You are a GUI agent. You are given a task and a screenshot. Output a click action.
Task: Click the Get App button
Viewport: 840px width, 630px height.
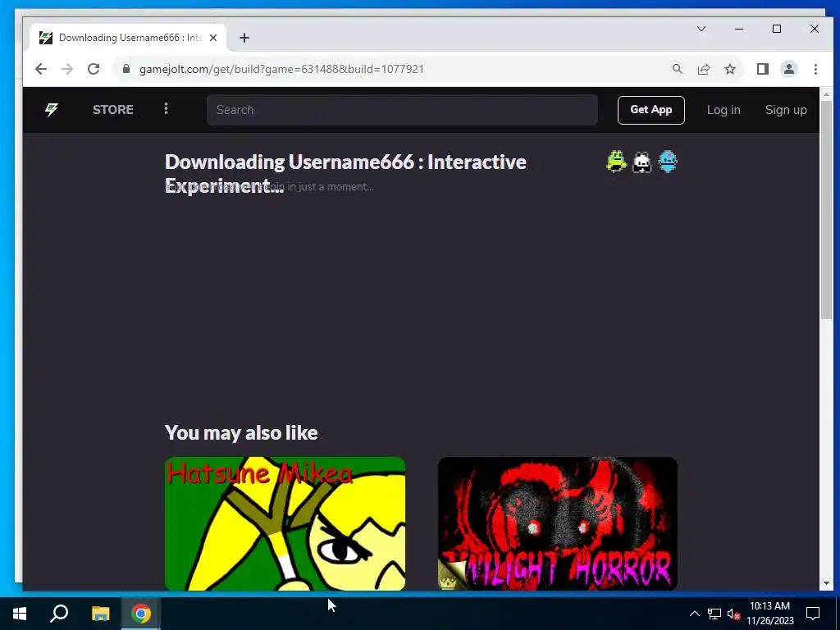pyautogui.click(x=651, y=110)
